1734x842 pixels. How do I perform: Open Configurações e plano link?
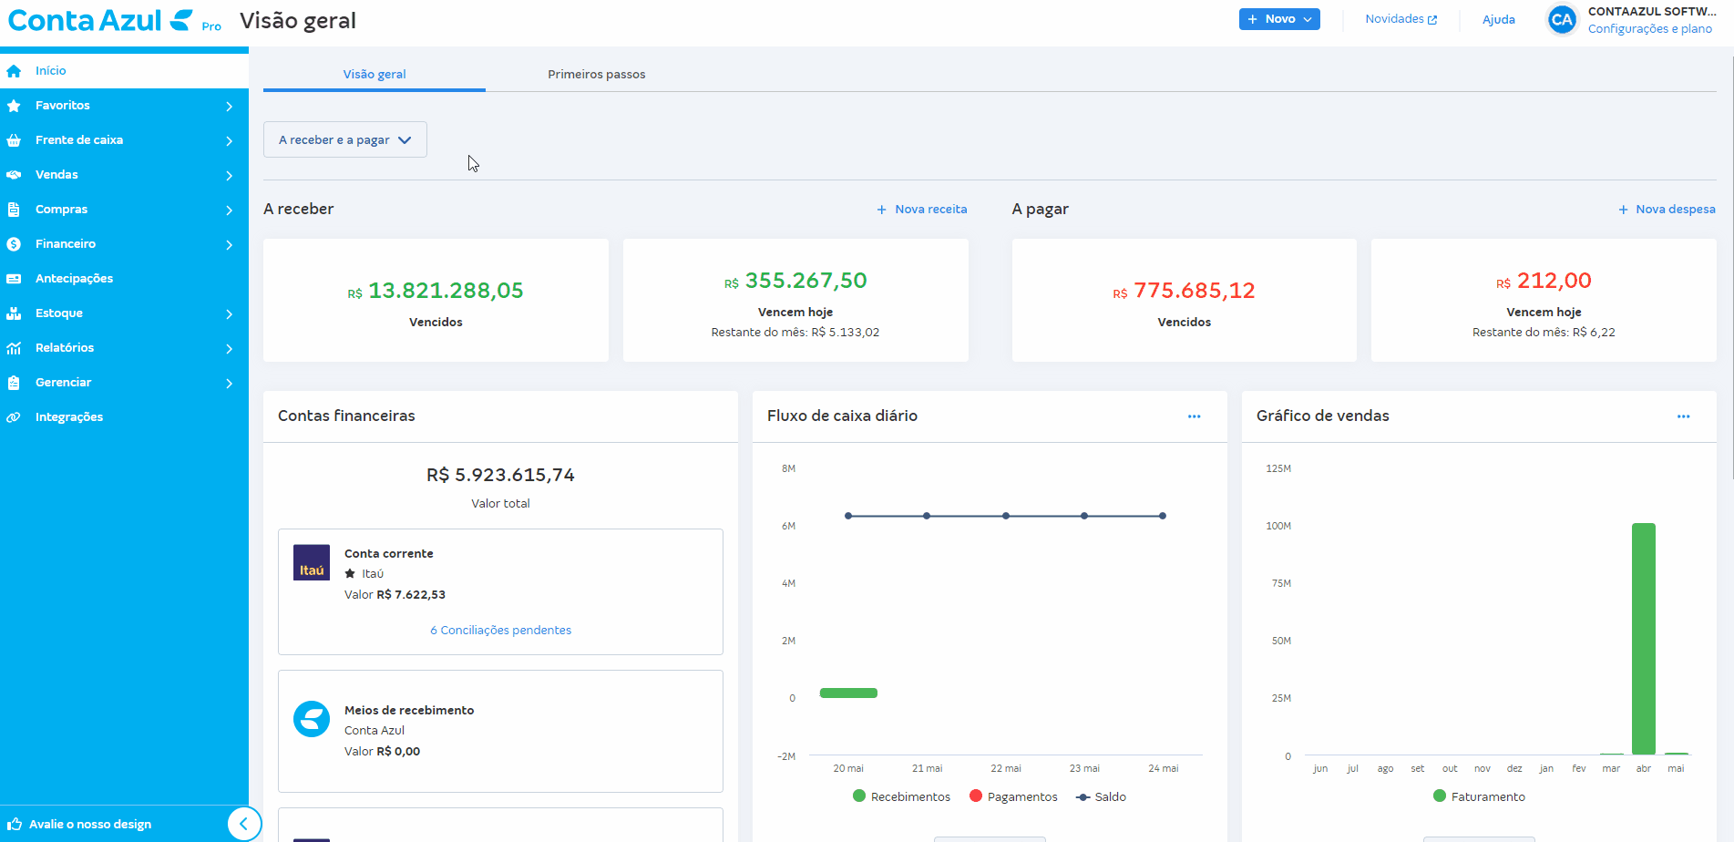[x=1650, y=29]
